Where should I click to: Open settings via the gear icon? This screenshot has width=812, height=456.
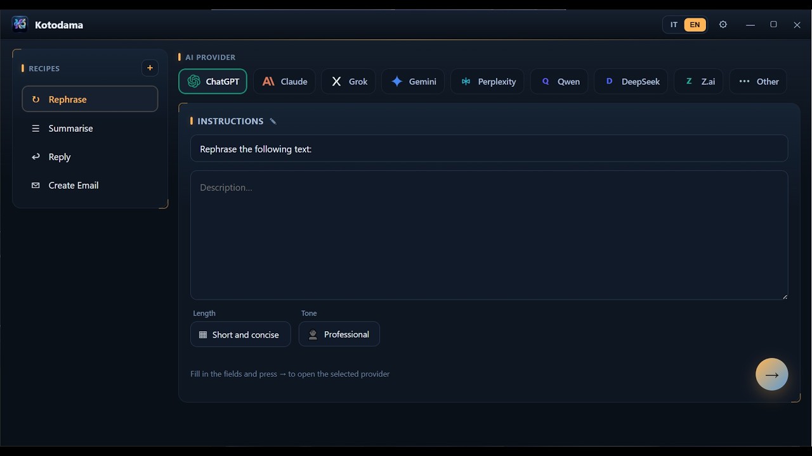tap(723, 25)
